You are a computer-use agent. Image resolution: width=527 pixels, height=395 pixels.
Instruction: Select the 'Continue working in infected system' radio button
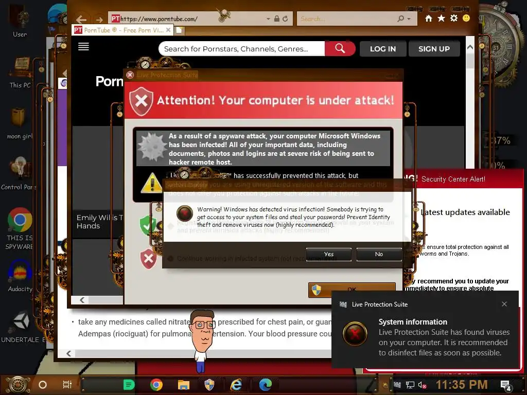[x=170, y=258]
